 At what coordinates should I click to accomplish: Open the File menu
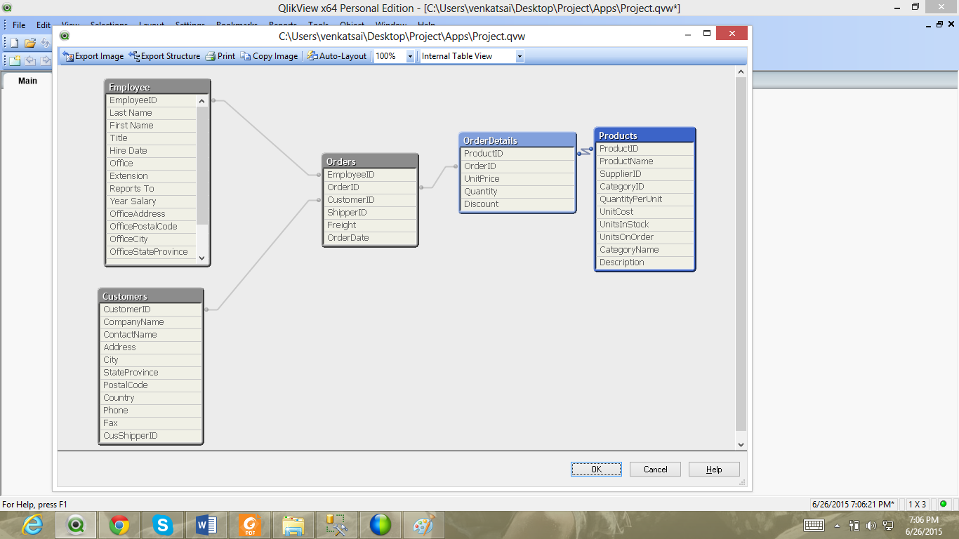pos(19,25)
